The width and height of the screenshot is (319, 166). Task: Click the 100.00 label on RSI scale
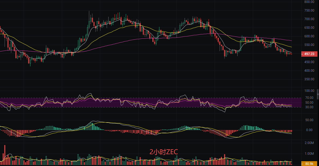[x=309, y=91]
